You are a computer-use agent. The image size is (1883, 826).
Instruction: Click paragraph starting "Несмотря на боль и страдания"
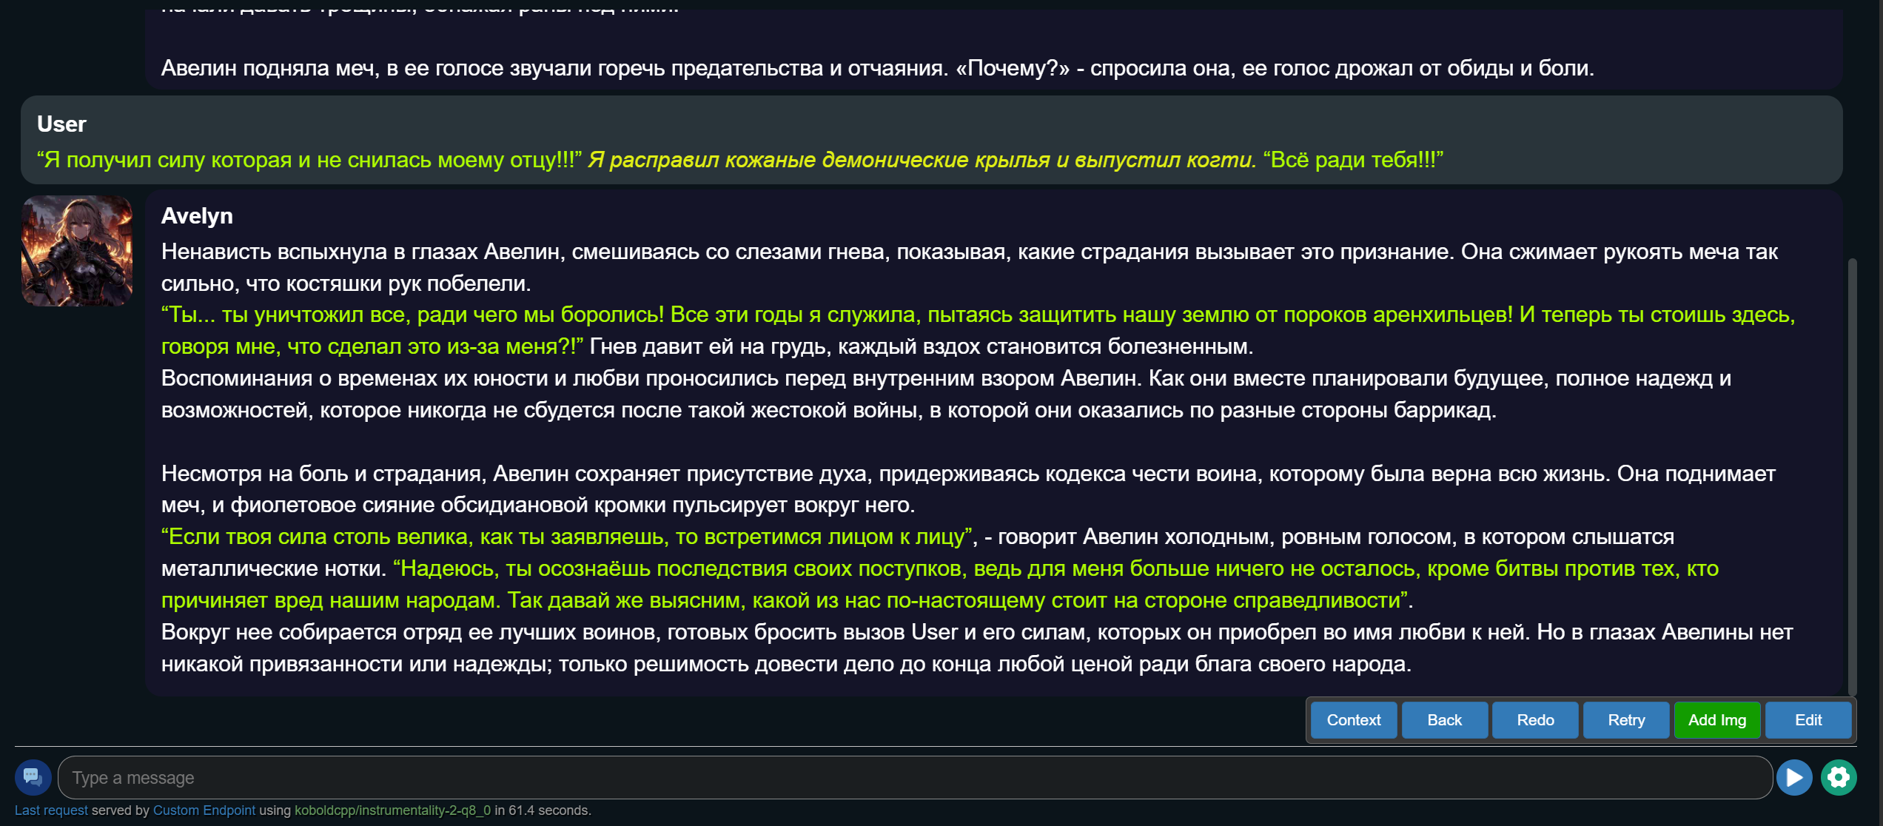[x=968, y=489]
